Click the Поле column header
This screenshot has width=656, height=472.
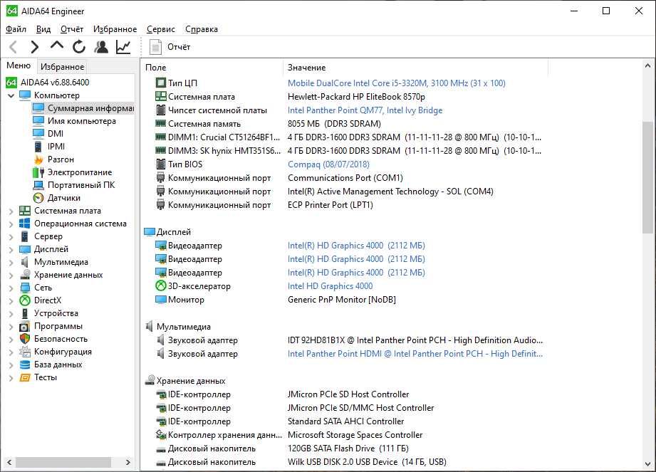[212, 68]
